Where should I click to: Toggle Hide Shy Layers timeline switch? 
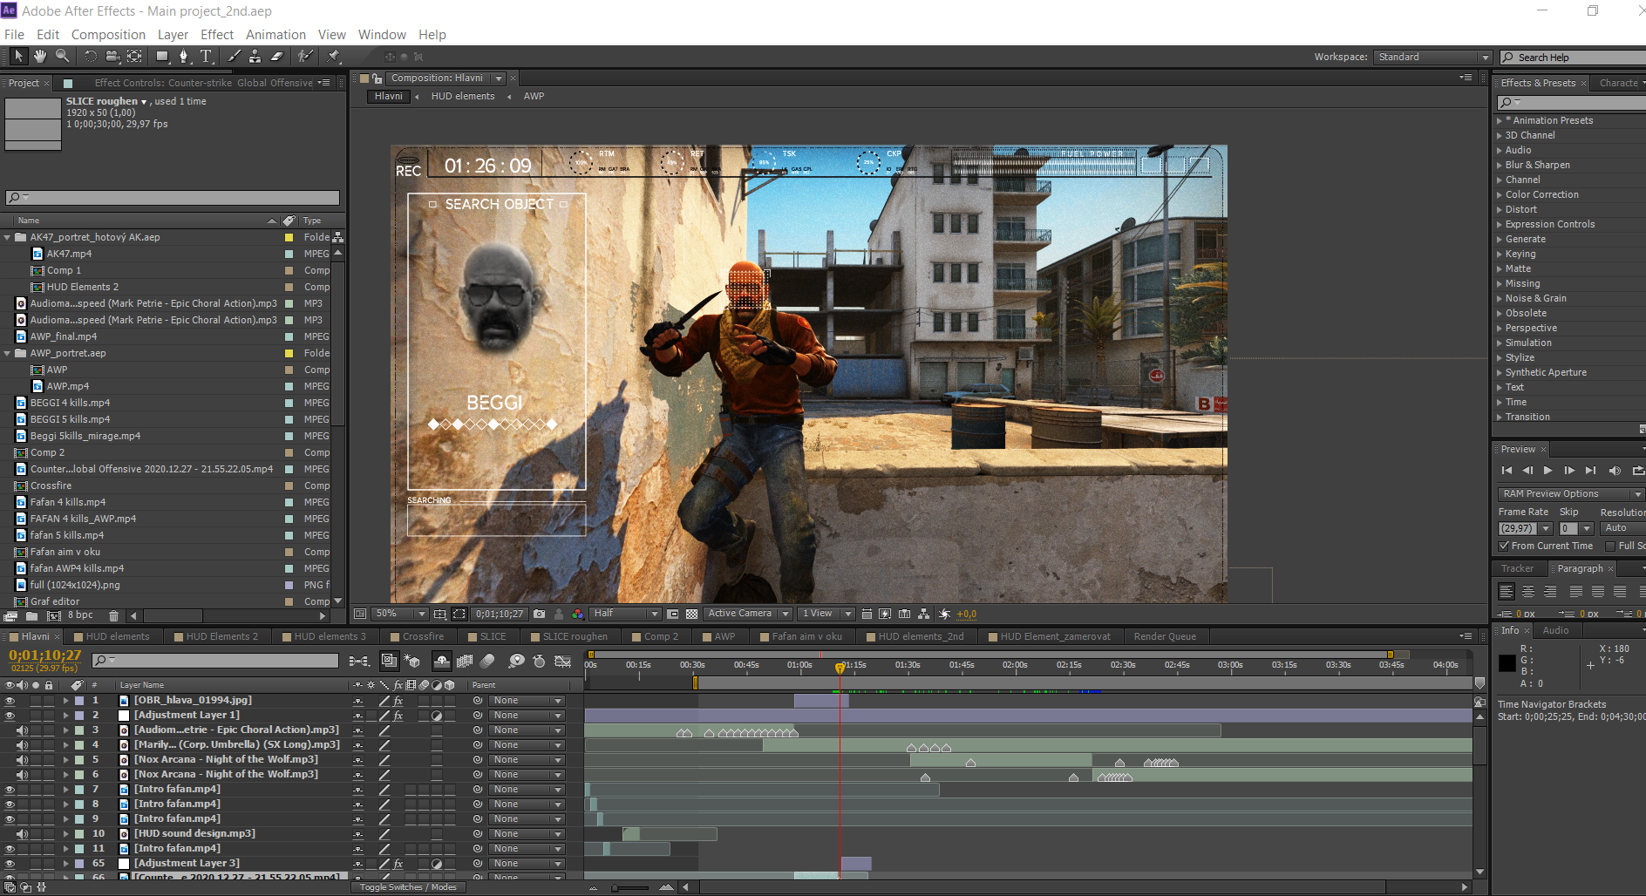[x=442, y=661]
